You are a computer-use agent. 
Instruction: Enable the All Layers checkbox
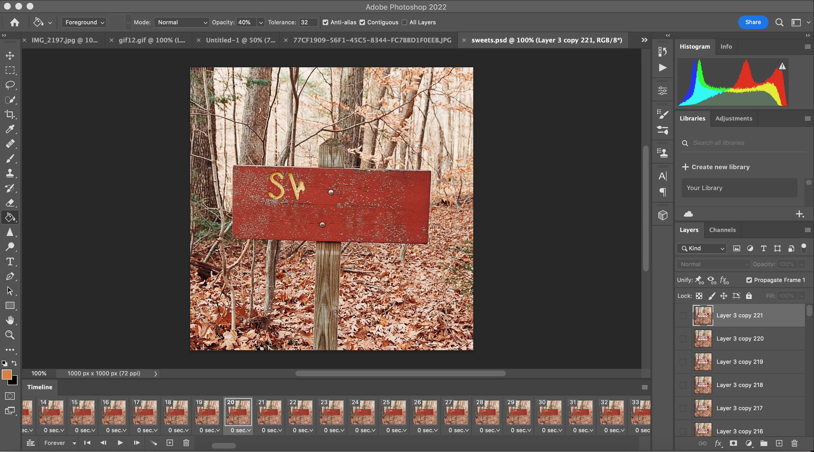[404, 22]
